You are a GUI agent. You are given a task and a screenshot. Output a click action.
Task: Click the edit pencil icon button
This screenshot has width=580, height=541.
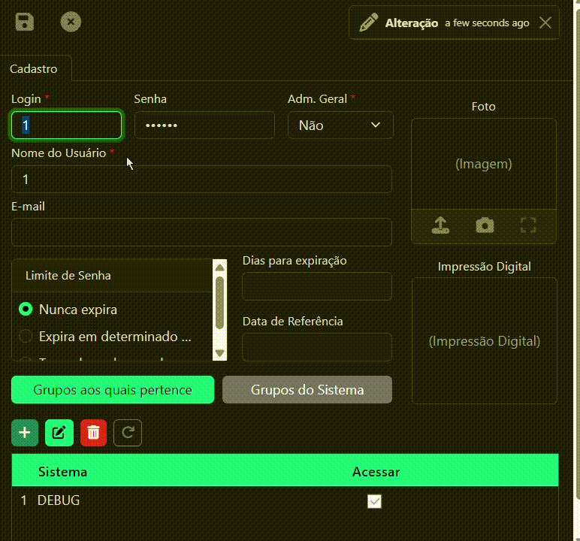pyautogui.click(x=59, y=432)
